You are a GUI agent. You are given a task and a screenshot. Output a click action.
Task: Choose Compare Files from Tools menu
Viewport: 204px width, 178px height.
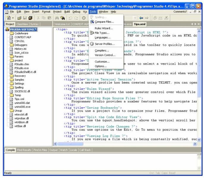point(106,22)
